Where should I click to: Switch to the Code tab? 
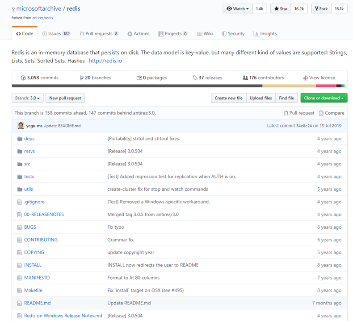25,34
